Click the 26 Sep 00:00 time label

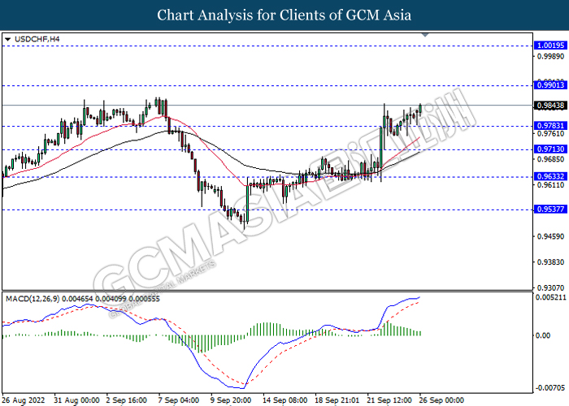441,400
